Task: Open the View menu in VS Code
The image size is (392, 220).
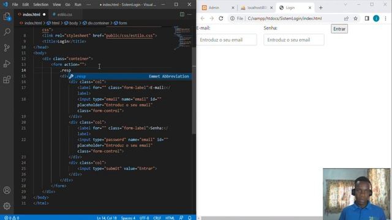Action: (x=57, y=4)
